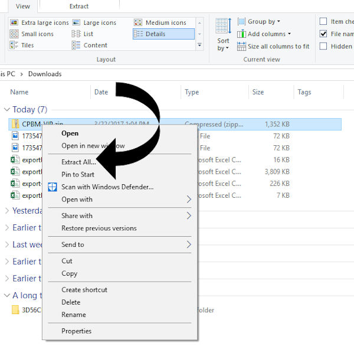Toggle File name extensions checkbox
Image resolution: width=354 pixels, height=356 pixels.
[x=323, y=34]
